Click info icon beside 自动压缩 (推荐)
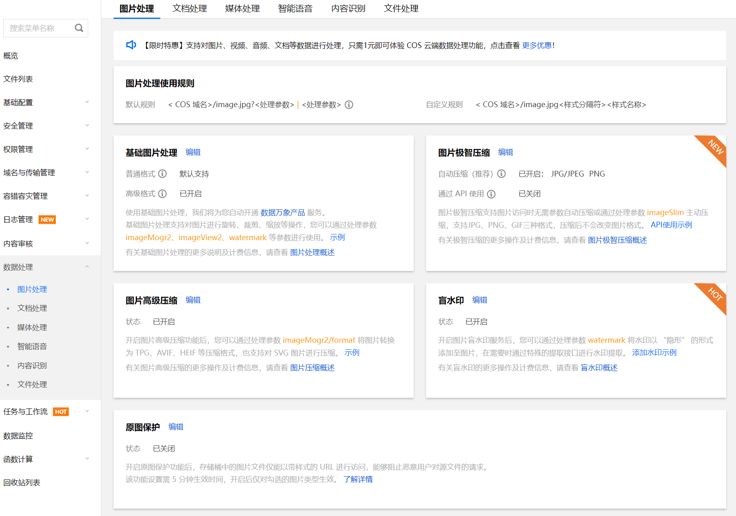This screenshot has height=516, width=736. click(501, 174)
